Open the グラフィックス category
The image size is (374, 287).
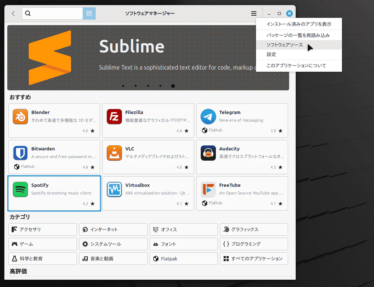coord(254,229)
